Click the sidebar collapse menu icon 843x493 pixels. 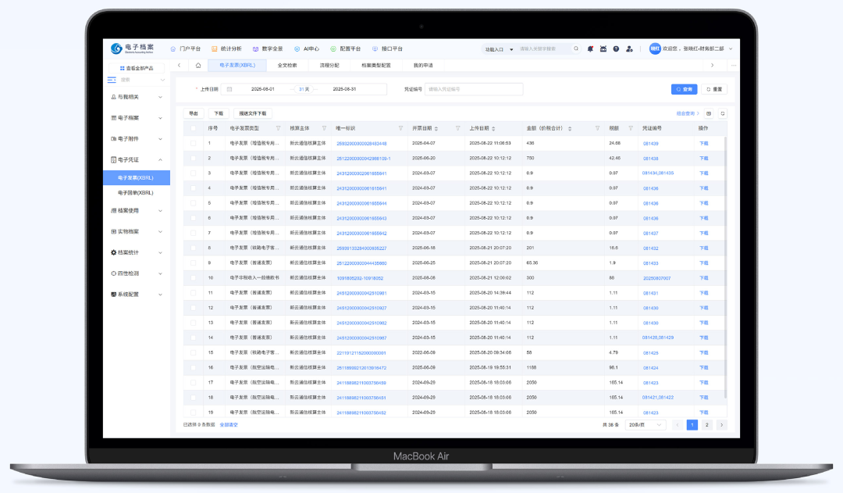pos(112,80)
